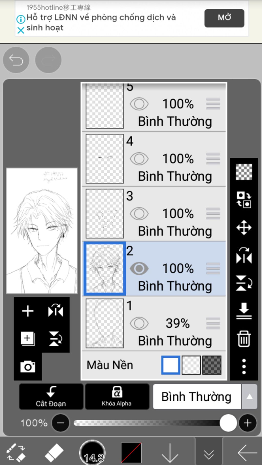Screen dimensions: 262x465
Task: Open three-dot more options menu
Action: point(244,366)
